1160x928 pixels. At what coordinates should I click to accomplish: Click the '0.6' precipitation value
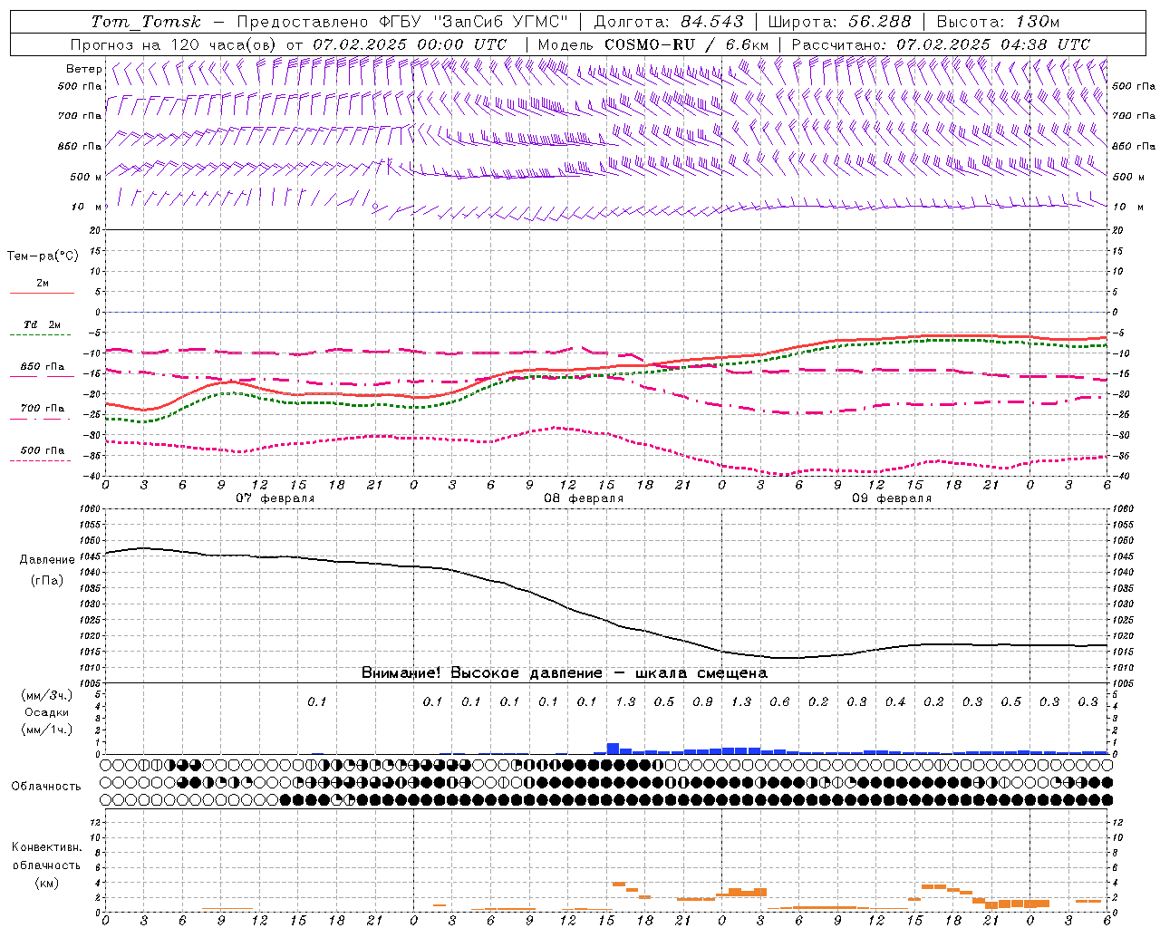tap(779, 702)
